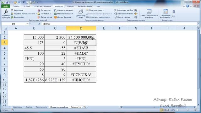Expand the Remove Arrows dropdown arrow
The height and width of the screenshot is (113, 201).
131,17
